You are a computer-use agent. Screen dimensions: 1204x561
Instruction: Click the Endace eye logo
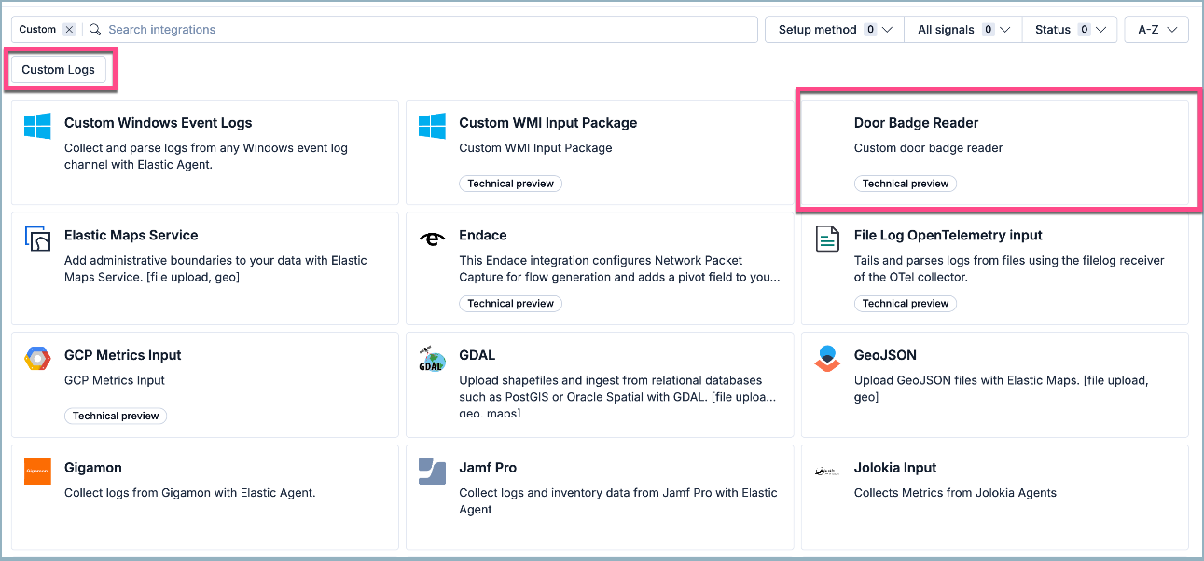432,239
